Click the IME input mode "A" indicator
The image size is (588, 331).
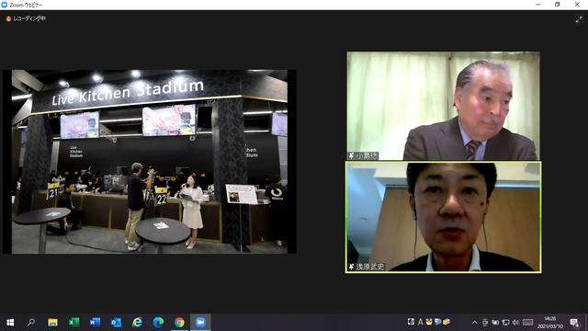(x=421, y=322)
